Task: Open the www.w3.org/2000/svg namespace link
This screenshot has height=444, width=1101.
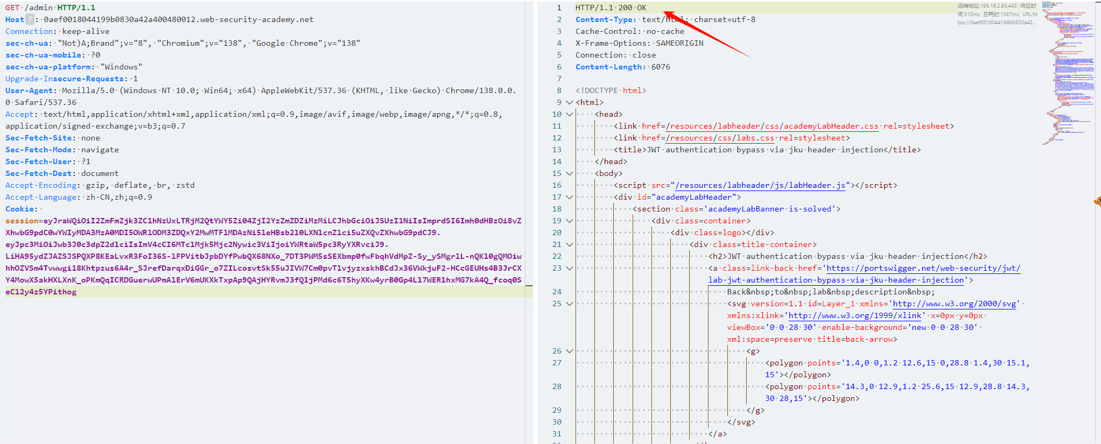Action: tap(955, 304)
